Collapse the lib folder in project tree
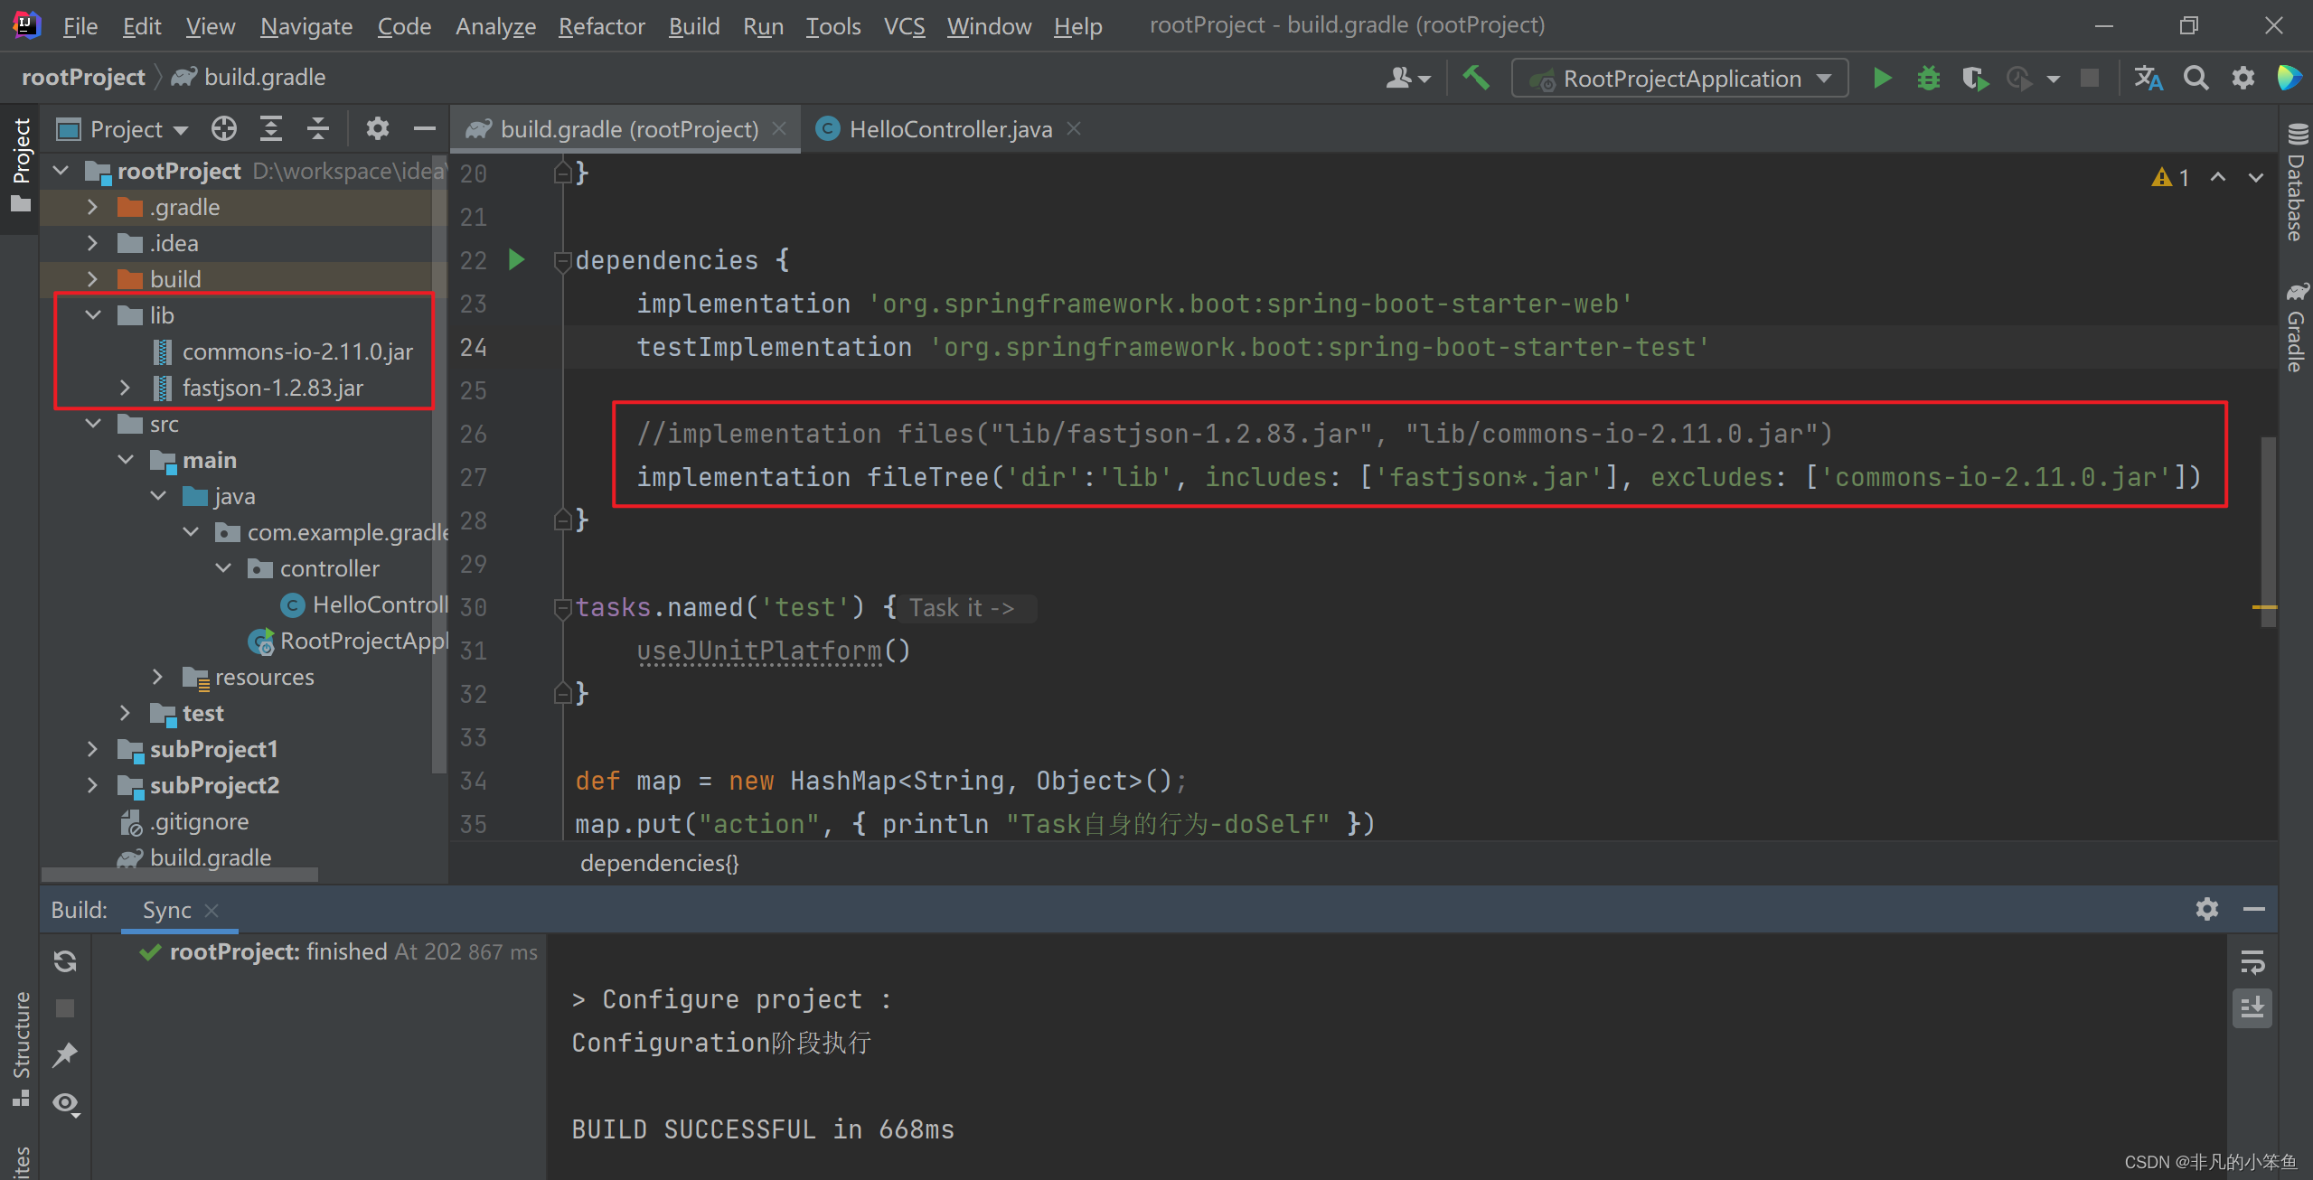2313x1180 pixels. pyautogui.click(x=93, y=315)
